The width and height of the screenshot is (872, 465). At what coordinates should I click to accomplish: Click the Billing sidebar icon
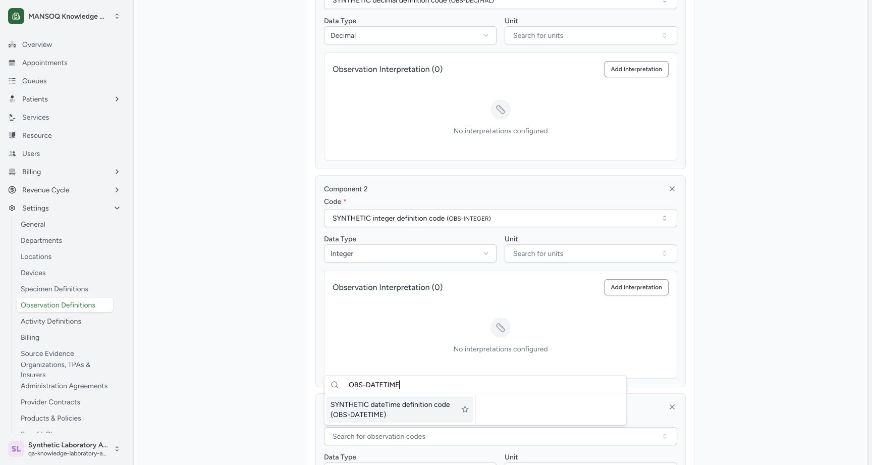(x=12, y=172)
